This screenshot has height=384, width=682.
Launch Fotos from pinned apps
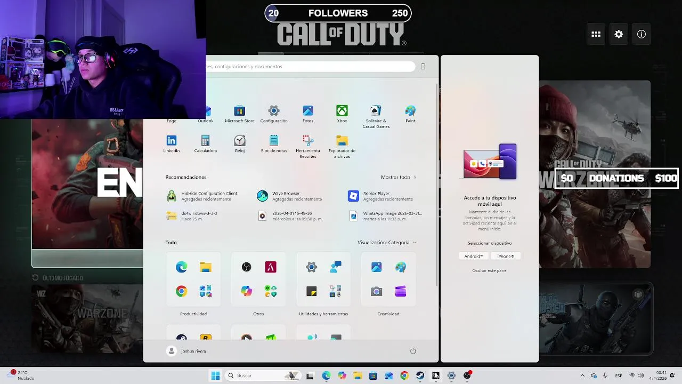pos(307,114)
